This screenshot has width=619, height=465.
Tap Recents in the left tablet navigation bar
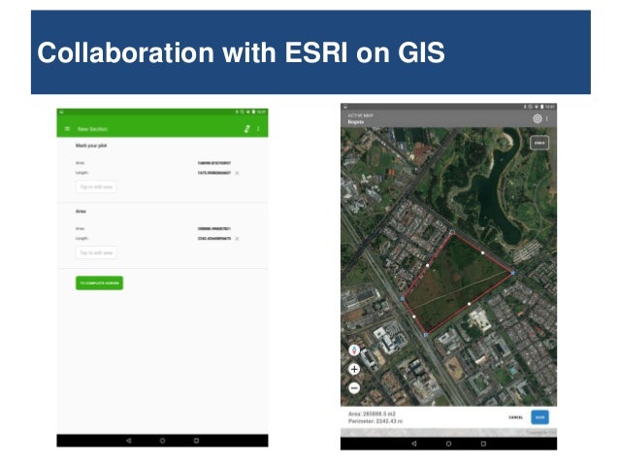196,441
